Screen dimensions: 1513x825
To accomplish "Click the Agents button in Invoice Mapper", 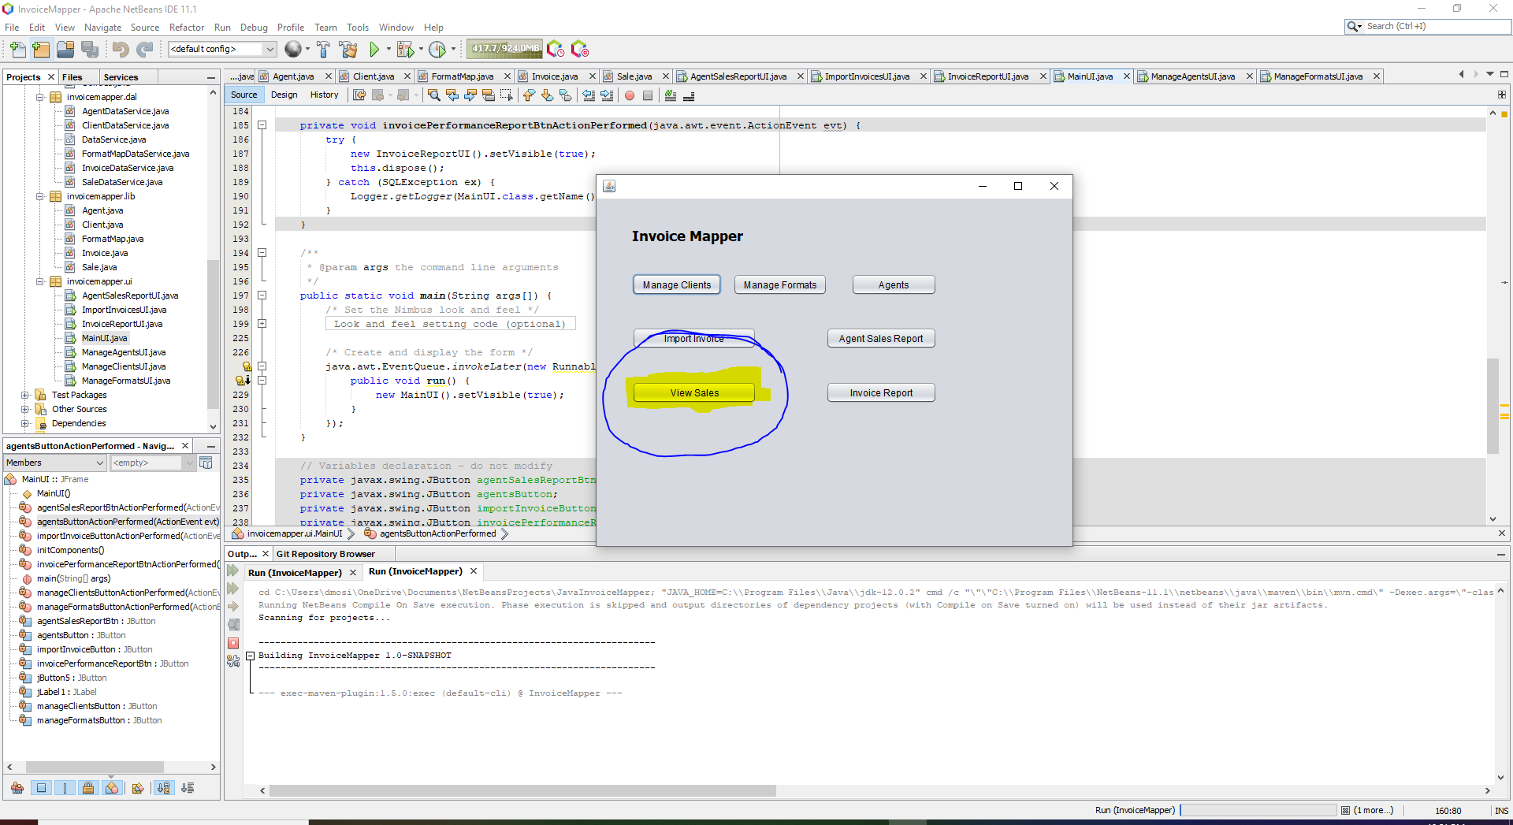I will (x=894, y=284).
